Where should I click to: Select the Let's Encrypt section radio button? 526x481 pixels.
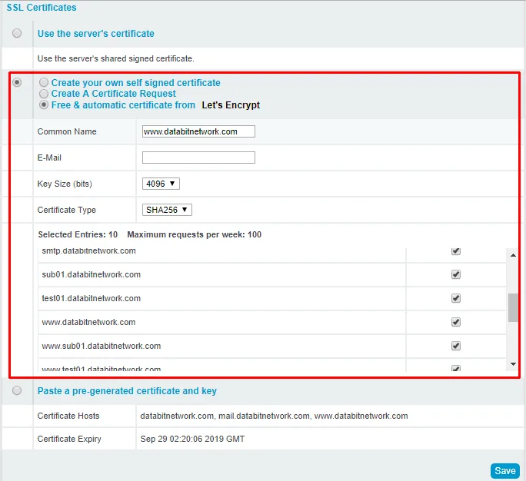17,82
